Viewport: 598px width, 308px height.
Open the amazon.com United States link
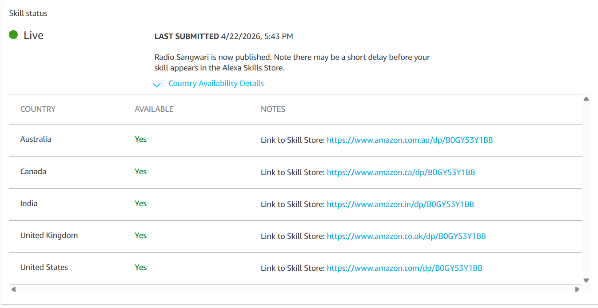404,268
